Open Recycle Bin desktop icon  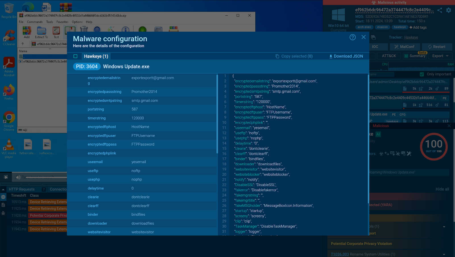tap(9, 11)
